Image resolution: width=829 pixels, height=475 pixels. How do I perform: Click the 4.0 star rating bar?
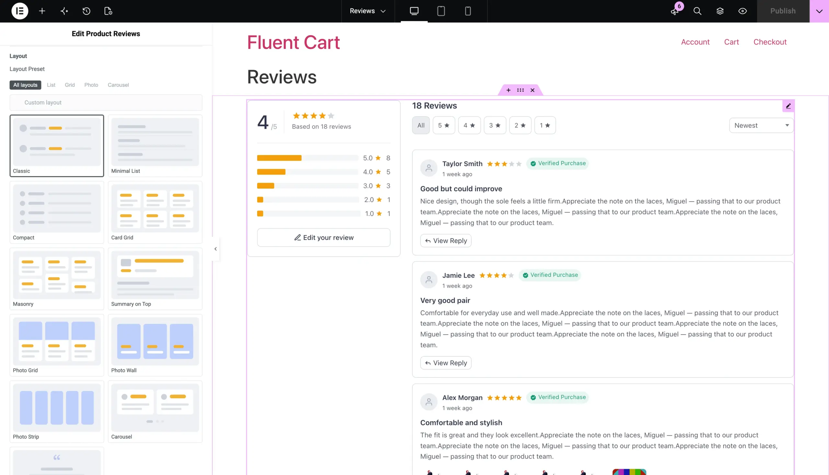(x=308, y=172)
